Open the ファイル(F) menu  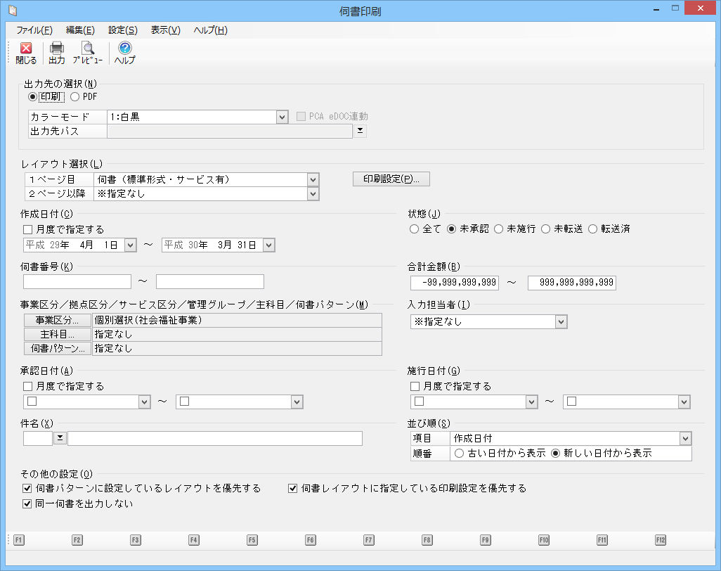pyautogui.click(x=34, y=30)
